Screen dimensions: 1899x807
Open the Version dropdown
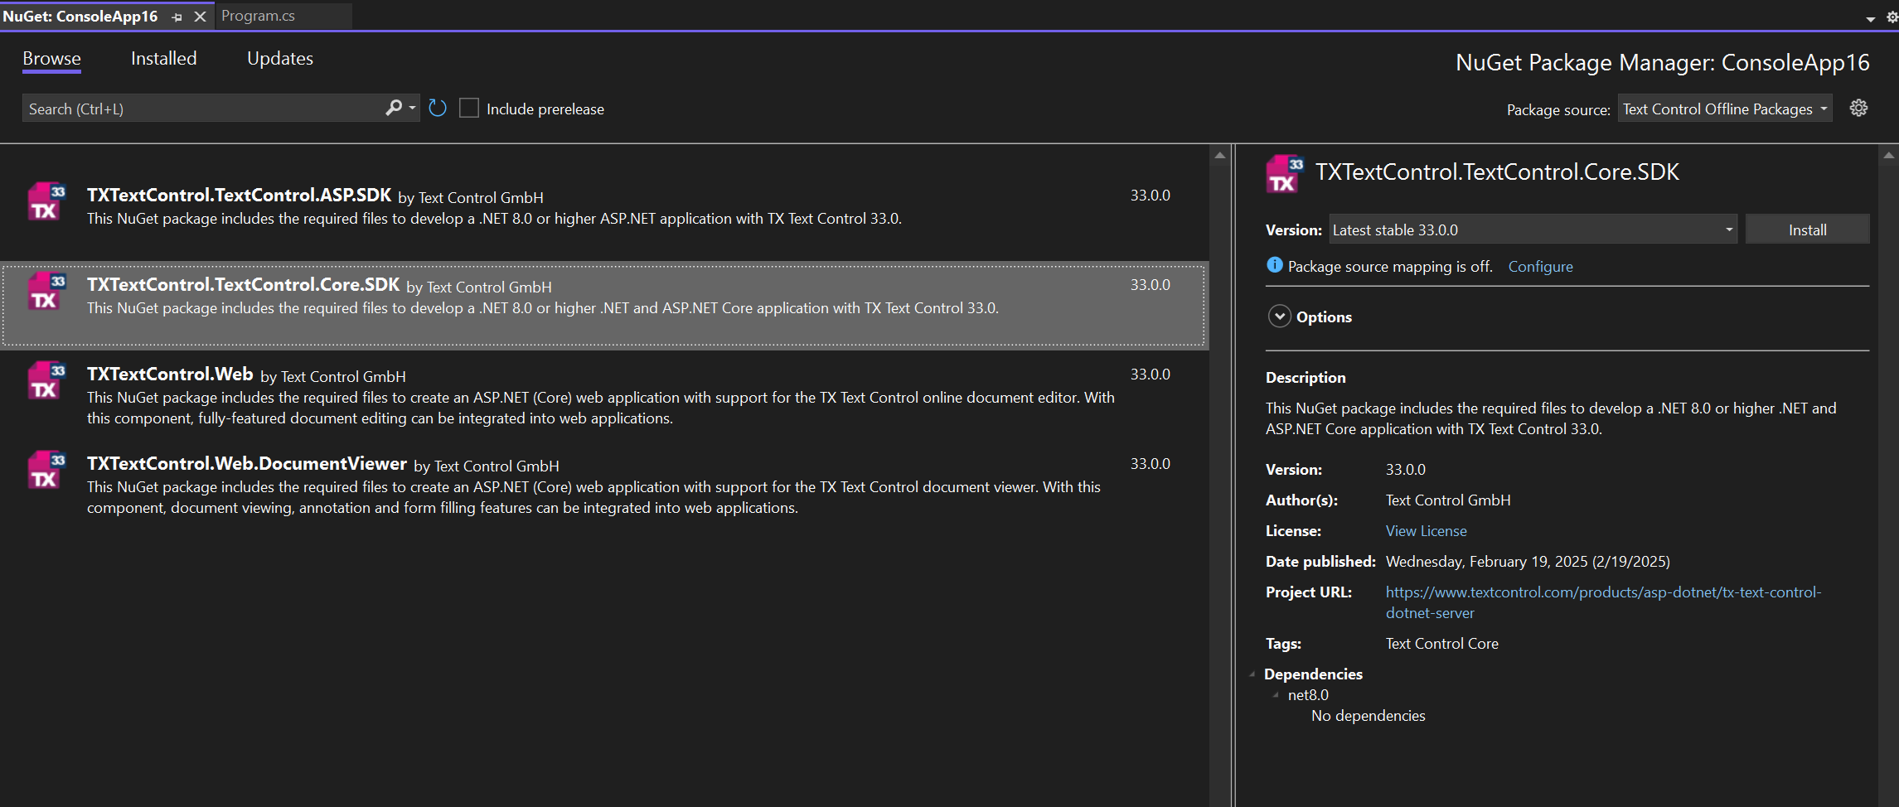tap(1533, 230)
